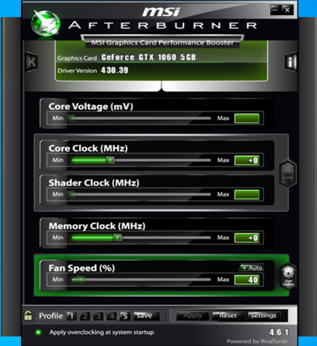Open the Settings button
Screen dimensions: 317x346
point(263,315)
